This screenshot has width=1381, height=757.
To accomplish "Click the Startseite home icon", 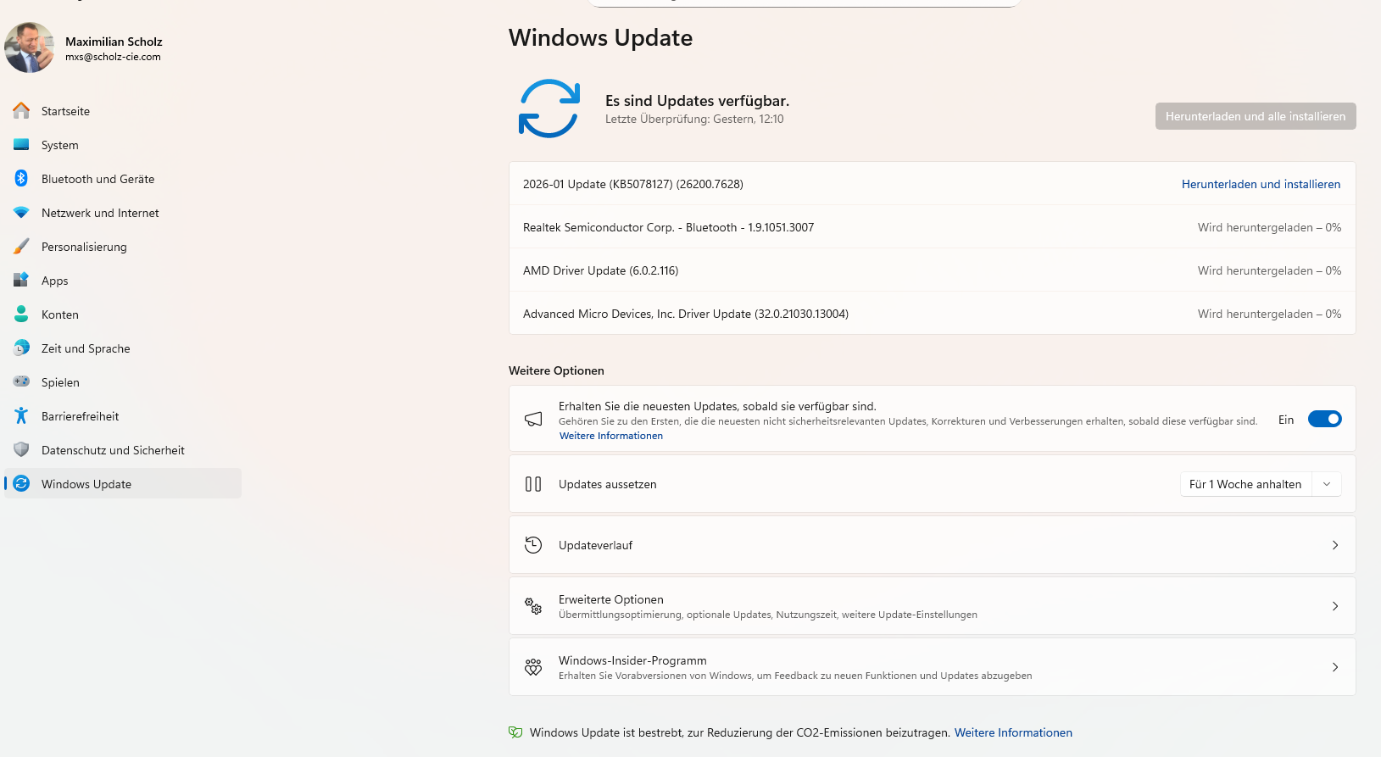I will 21,110.
